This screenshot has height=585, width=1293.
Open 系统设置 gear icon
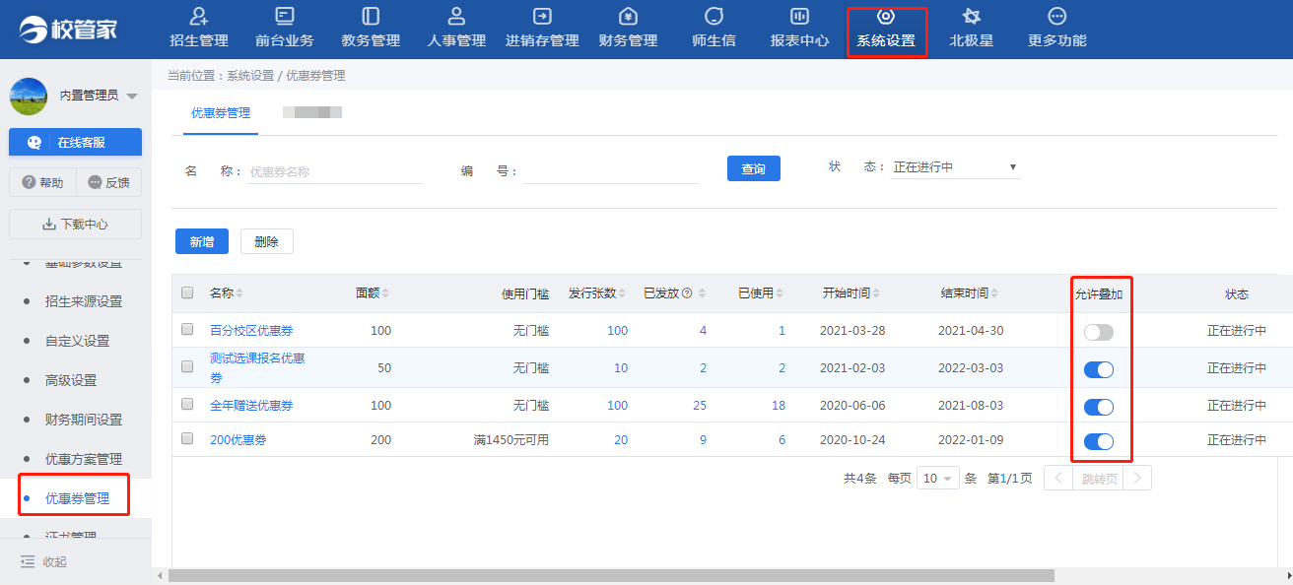click(886, 17)
